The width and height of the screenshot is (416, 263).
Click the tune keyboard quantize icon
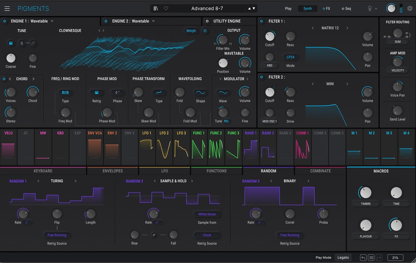[x=11, y=43]
